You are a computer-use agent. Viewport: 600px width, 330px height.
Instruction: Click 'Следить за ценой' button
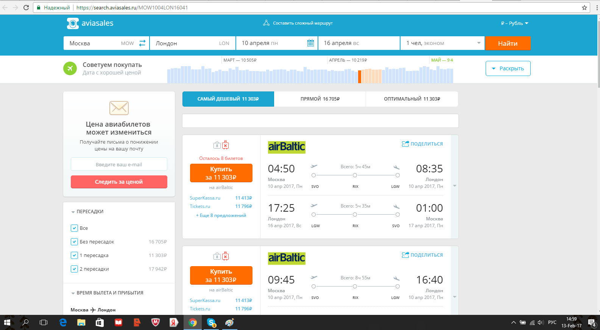point(119,182)
